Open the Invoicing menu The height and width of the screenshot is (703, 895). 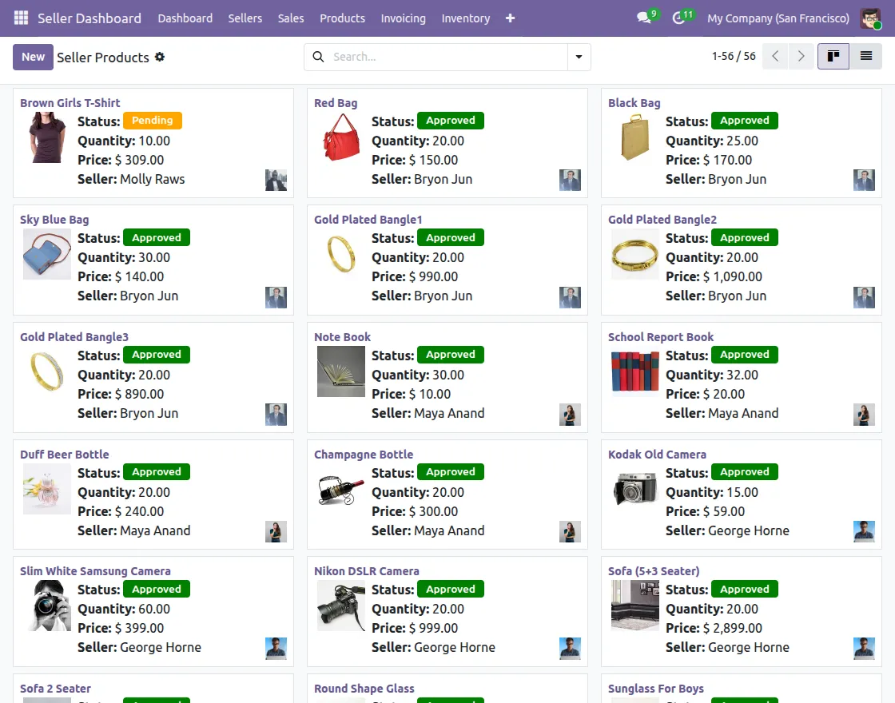coord(403,18)
